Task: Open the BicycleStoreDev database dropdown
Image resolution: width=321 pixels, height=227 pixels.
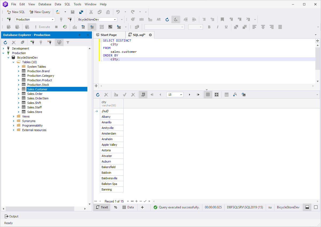Action: [x=116, y=19]
